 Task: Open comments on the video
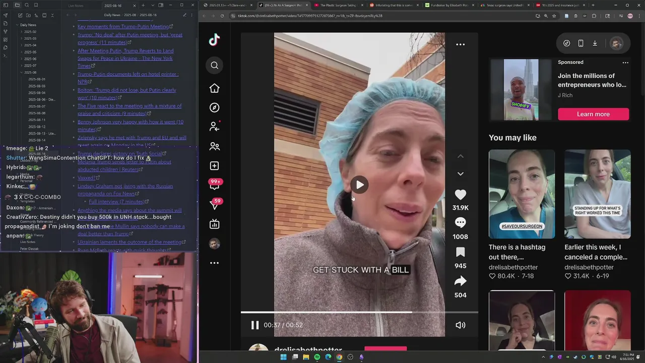(460, 223)
